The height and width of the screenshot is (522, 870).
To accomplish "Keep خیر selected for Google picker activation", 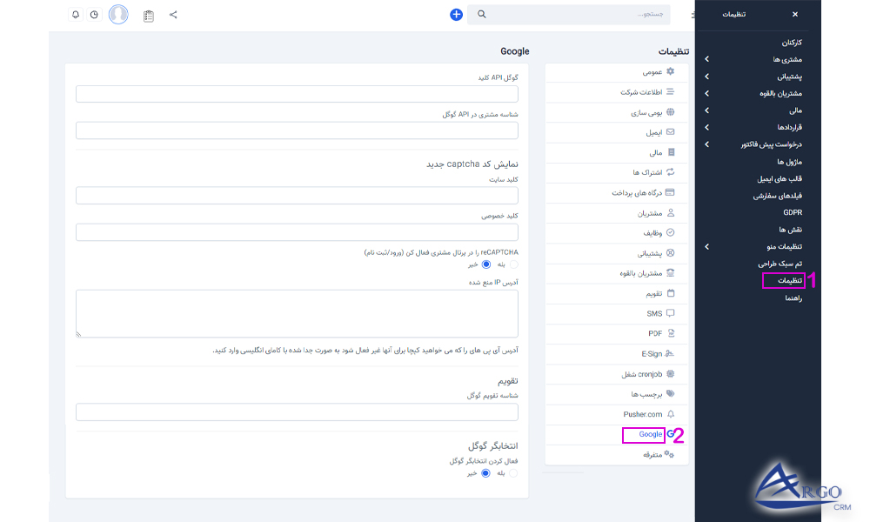I will tap(485, 474).
